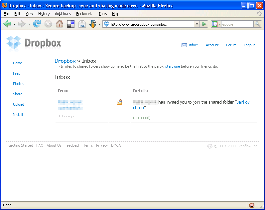Open the Edit menu
This screenshot has width=265, height=210.
[17, 14]
